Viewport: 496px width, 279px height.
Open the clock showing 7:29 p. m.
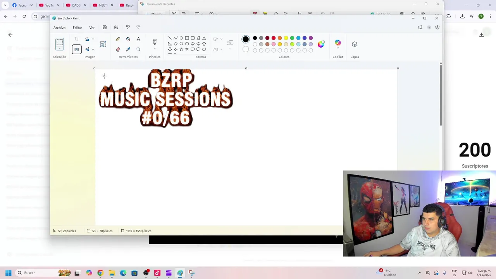pyautogui.click(x=484, y=273)
